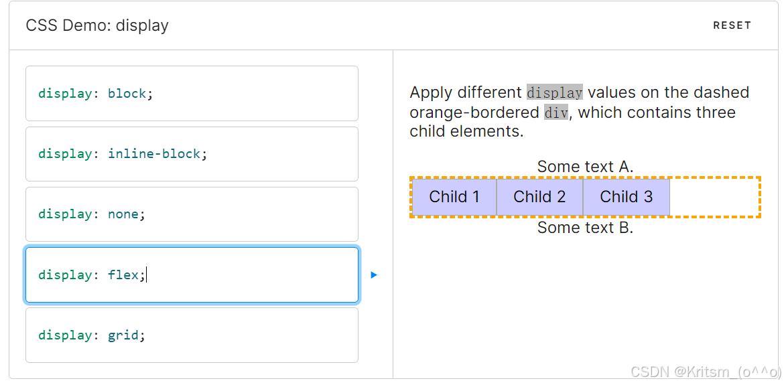
Task: Click the Child 3 box
Action: [x=626, y=197]
